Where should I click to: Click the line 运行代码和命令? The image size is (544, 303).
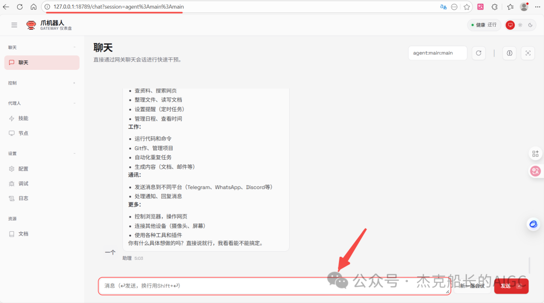[x=153, y=139]
